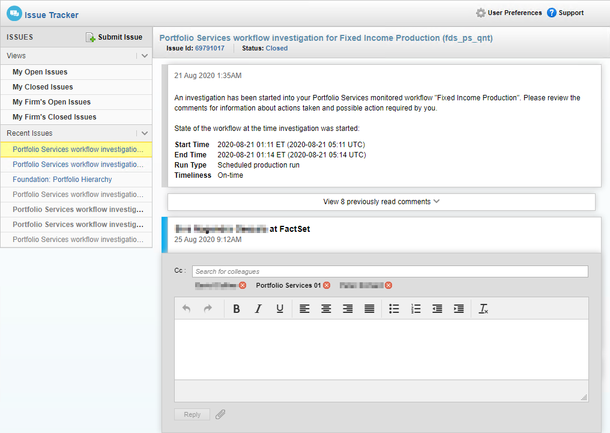The width and height of the screenshot is (610, 433).
Task: Click the Submit Issue icon
Action: coord(90,37)
